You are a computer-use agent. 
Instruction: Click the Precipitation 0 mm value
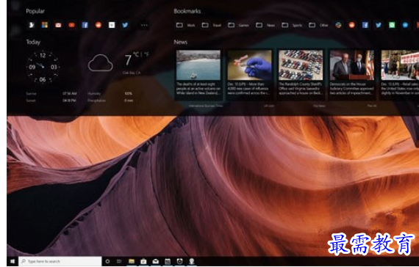pyautogui.click(x=129, y=100)
